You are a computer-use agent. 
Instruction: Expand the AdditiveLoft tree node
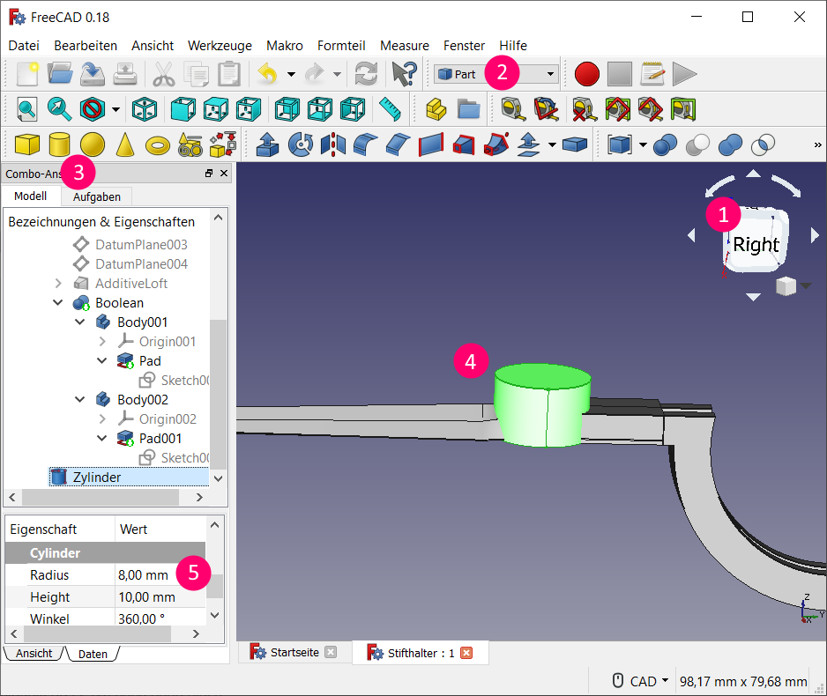pos(58,284)
